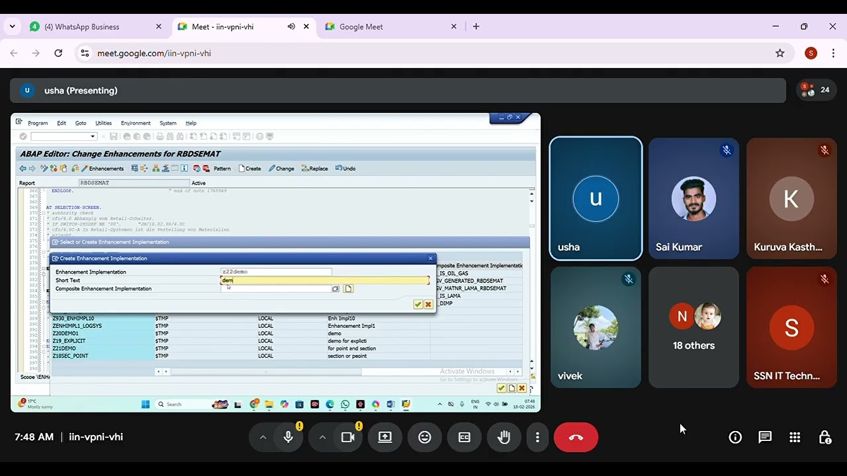Click red cancel icon in Select or Create dialog
The image size is (847, 476).
click(x=521, y=388)
